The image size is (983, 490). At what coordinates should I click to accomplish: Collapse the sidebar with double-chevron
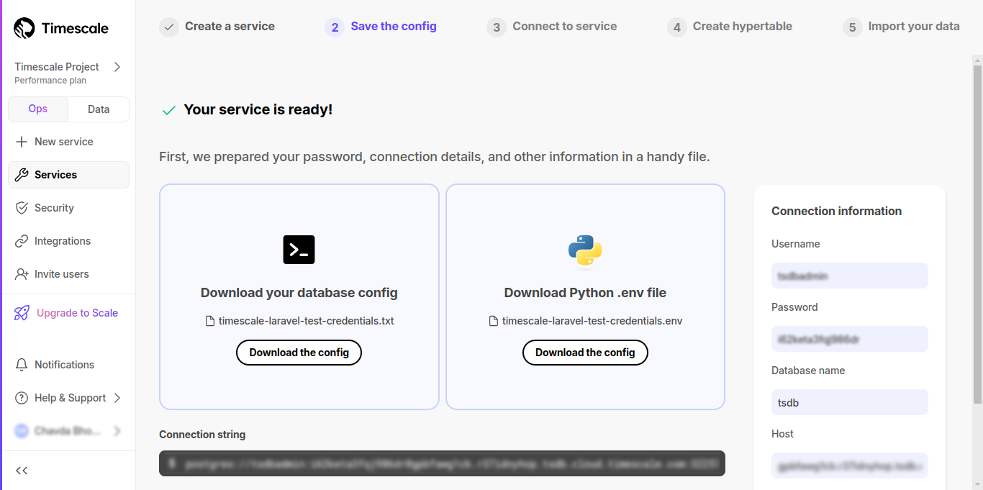coord(22,471)
